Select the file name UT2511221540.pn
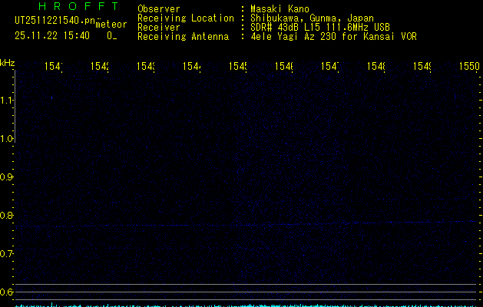483x307 pixels. [x=55, y=21]
